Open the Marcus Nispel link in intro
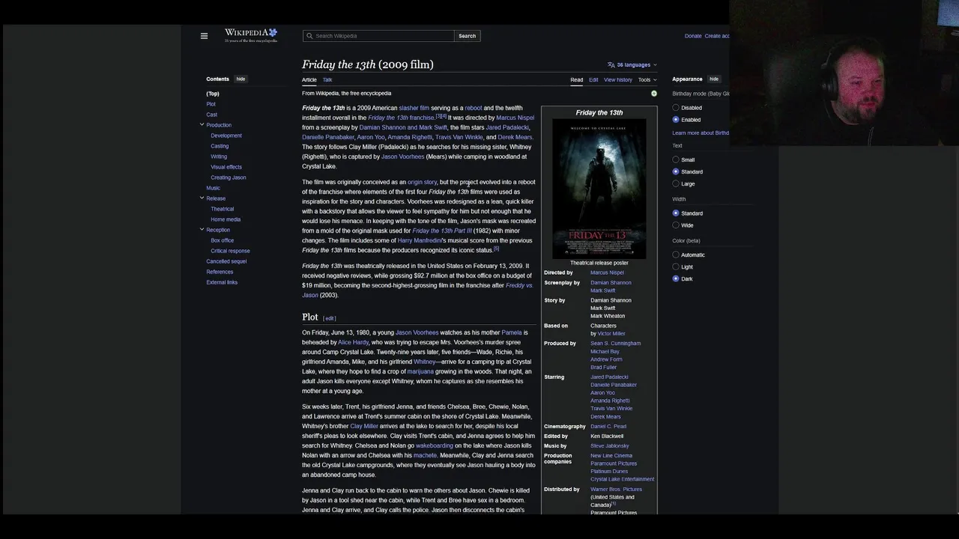 [515, 118]
